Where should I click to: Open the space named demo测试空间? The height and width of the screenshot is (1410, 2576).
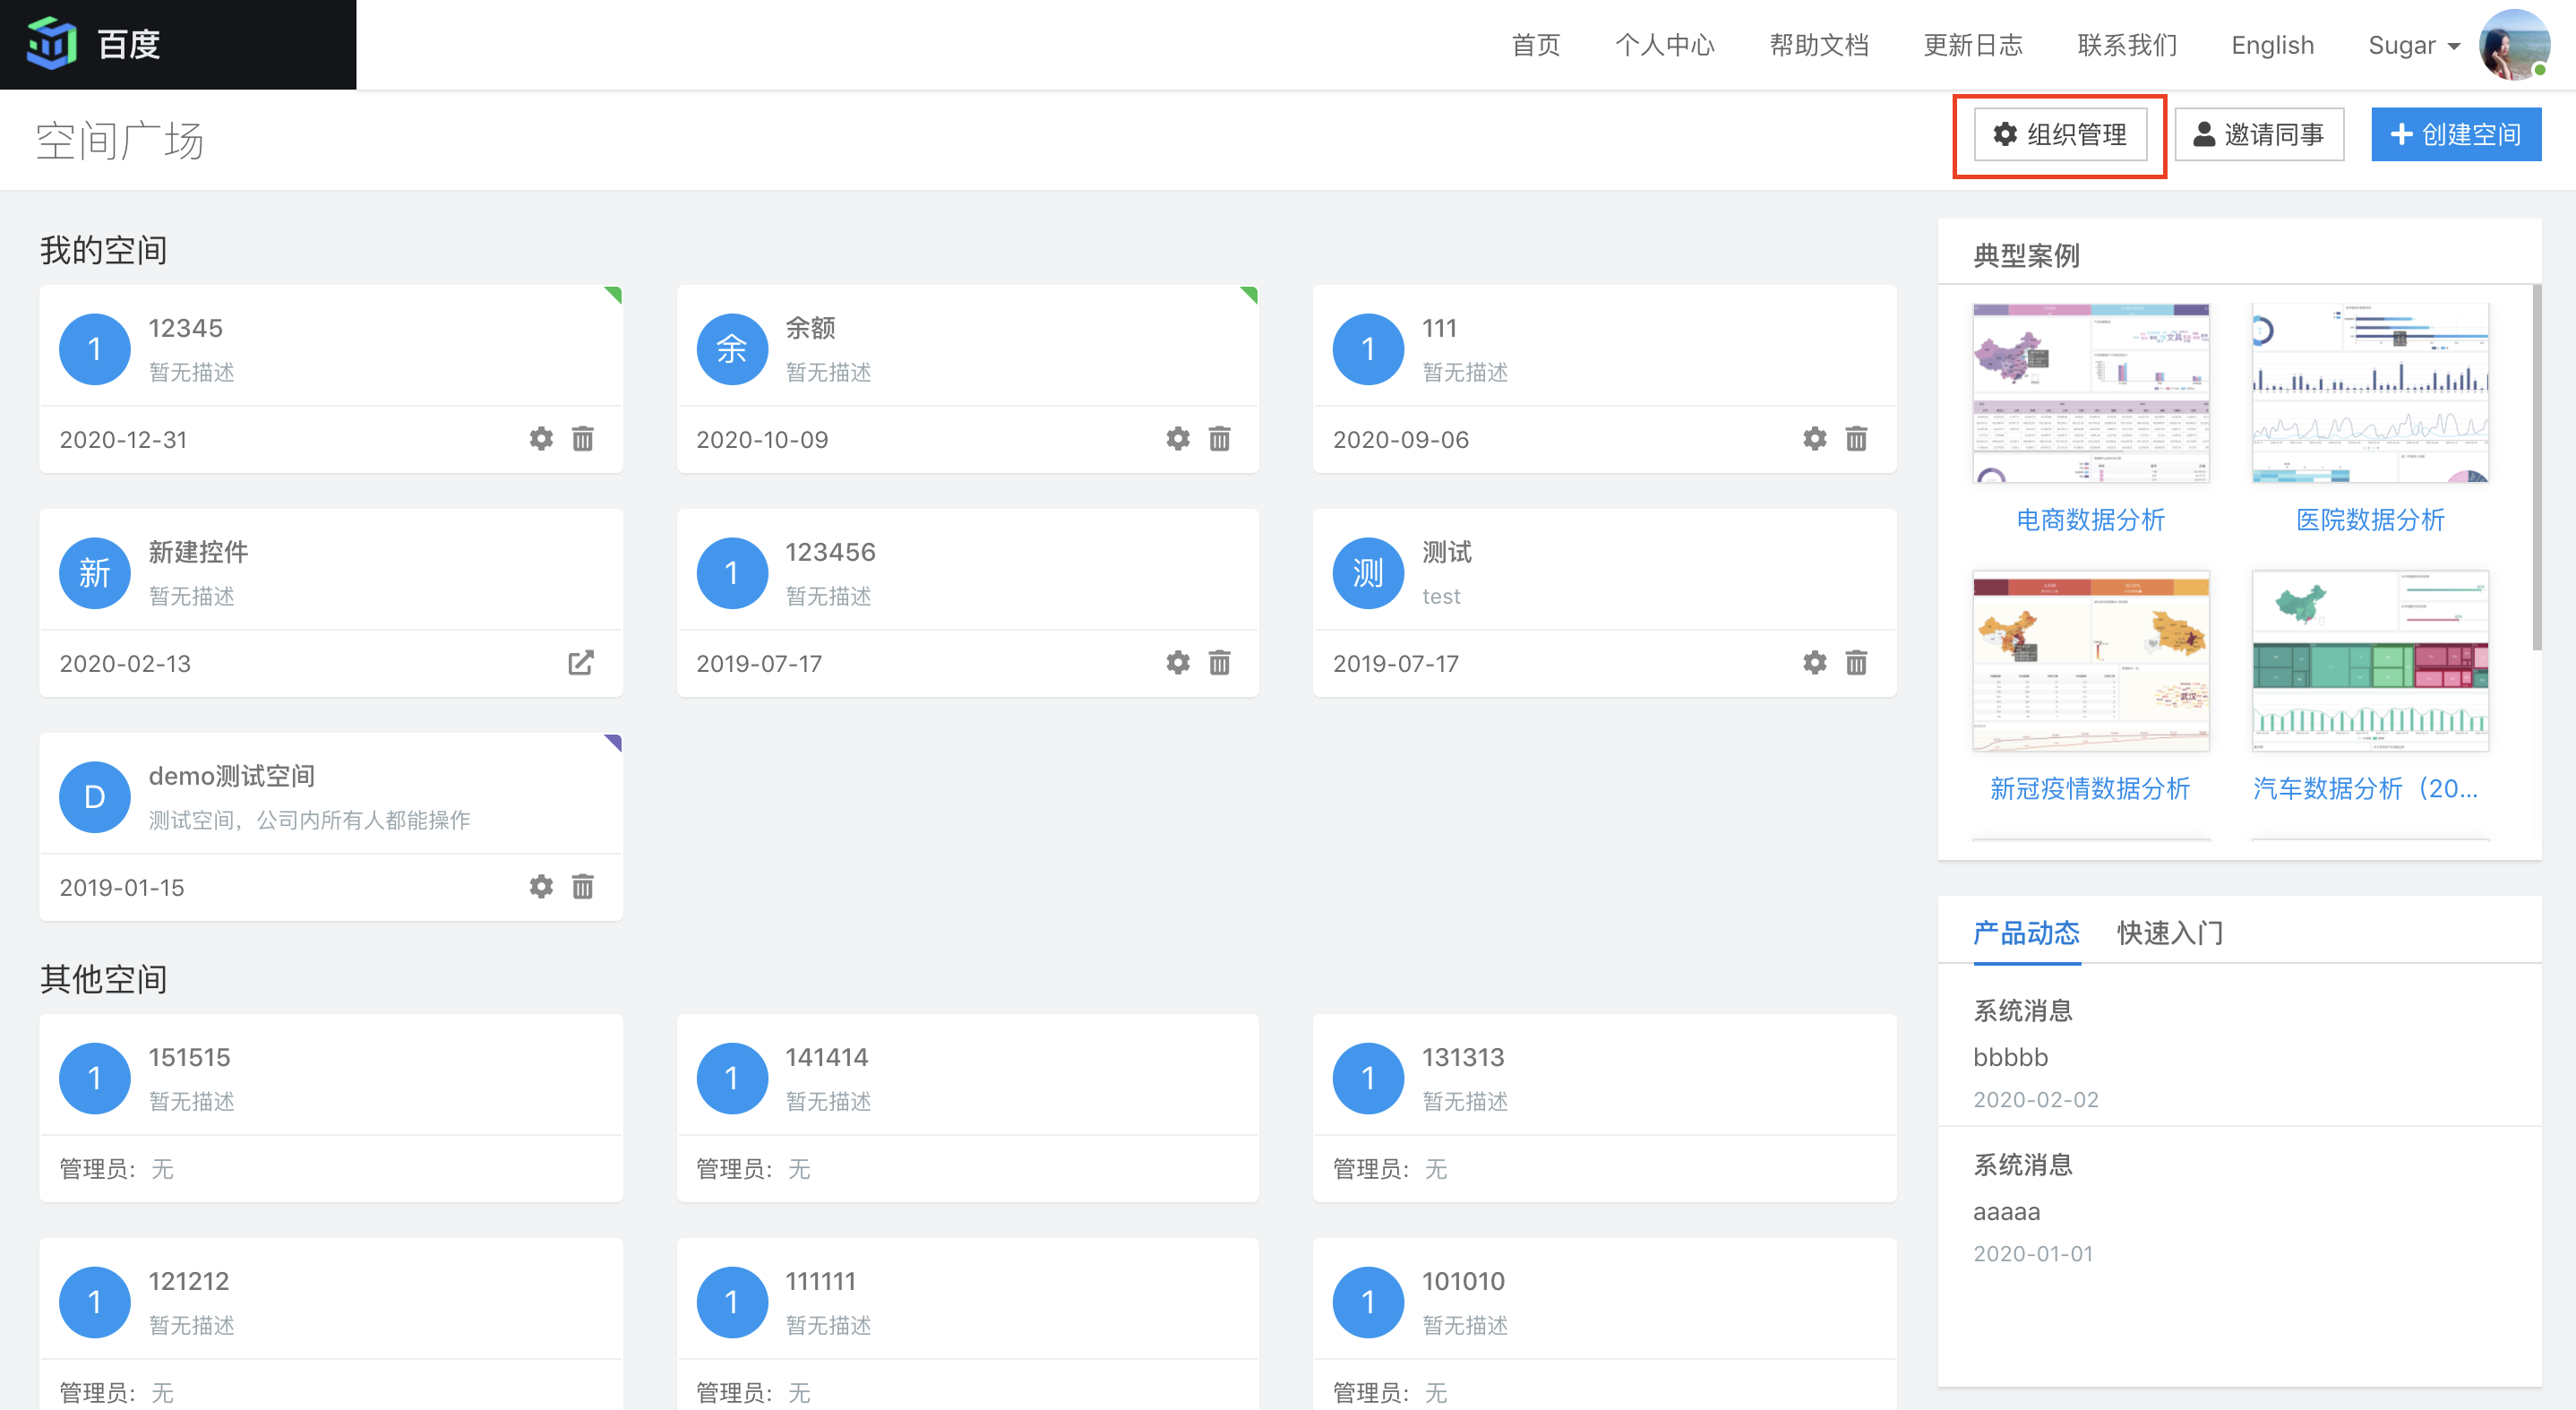(232, 776)
